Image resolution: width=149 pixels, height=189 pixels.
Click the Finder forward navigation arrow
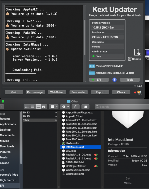(2, 107)
